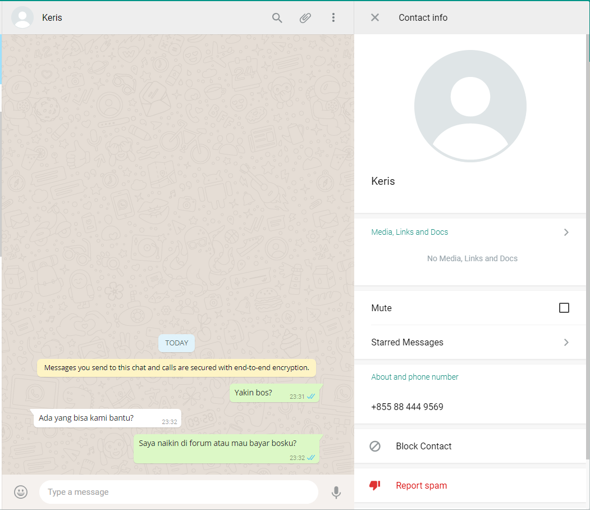590x510 pixels.
Task: Click the "Ada yang bisa kami bantu?" message
Action: click(86, 418)
